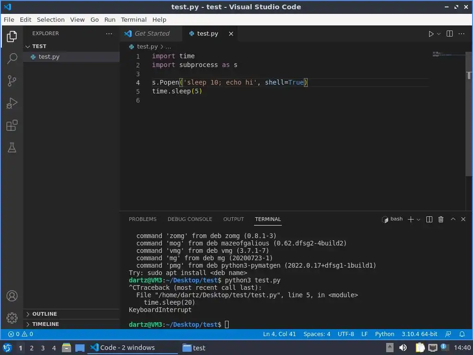Image resolution: width=473 pixels, height=355 pixels.
Task: Click the terminal prompt input area
Action: [227, 324]
